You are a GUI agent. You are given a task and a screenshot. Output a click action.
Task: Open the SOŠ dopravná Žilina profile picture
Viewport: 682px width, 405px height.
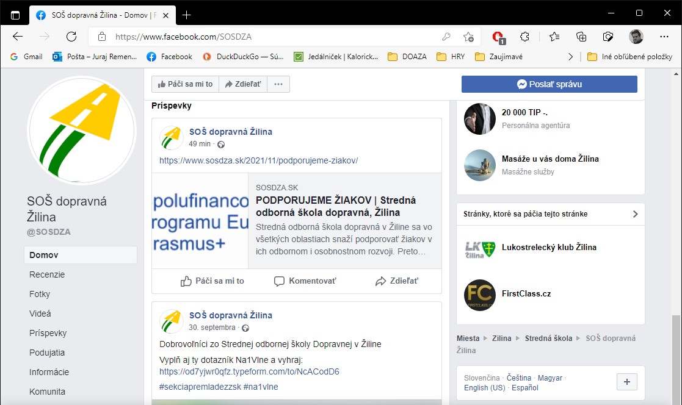point(82,131)
